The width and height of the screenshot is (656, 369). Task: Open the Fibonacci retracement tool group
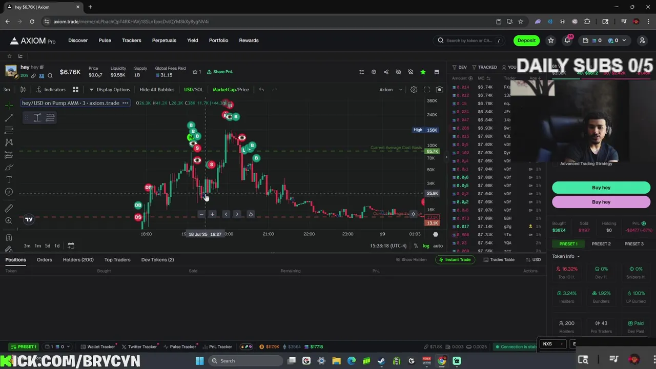[x=9, y=130]
